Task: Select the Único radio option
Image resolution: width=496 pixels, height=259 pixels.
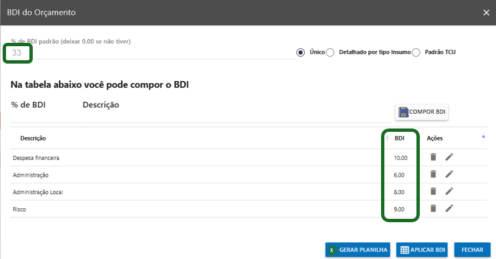Action: pyautogui.click(x=301, y=52)
